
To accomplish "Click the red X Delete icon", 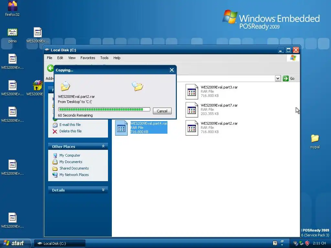I will [55, 131].
